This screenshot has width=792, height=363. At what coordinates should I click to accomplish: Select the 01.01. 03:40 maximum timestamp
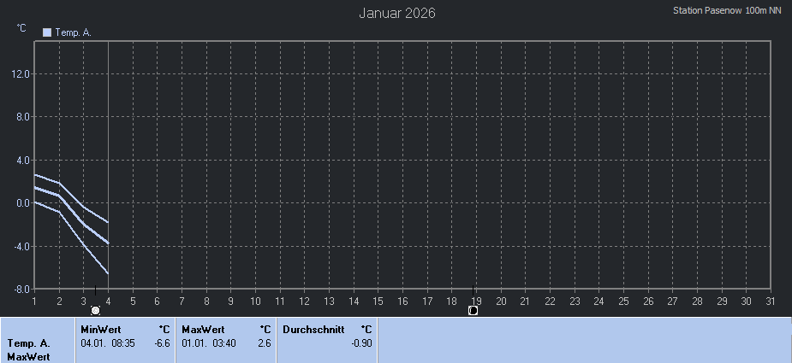tap(208, 343)
